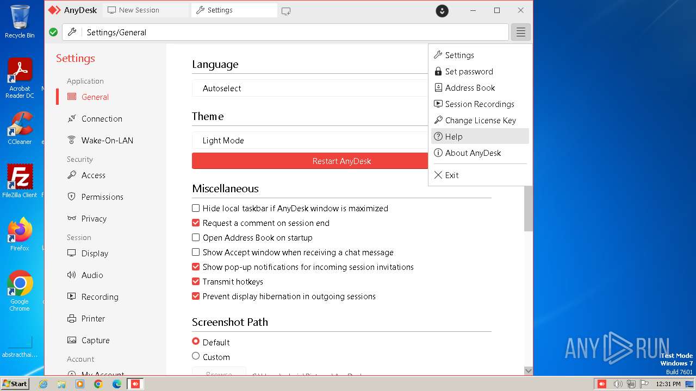Click the 12:31 PM taskbar clock
This screenshot has height=391, width=696.
point(668,384)
